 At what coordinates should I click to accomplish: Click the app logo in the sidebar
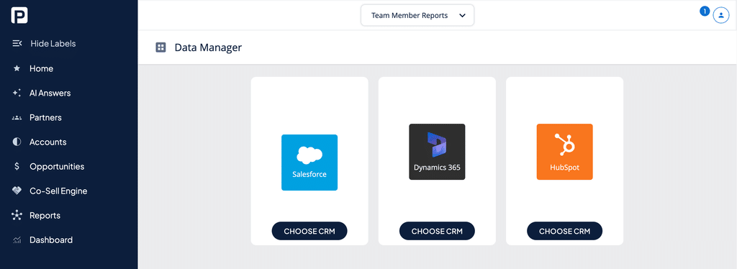pyautogui.click(x=19, y=15)
